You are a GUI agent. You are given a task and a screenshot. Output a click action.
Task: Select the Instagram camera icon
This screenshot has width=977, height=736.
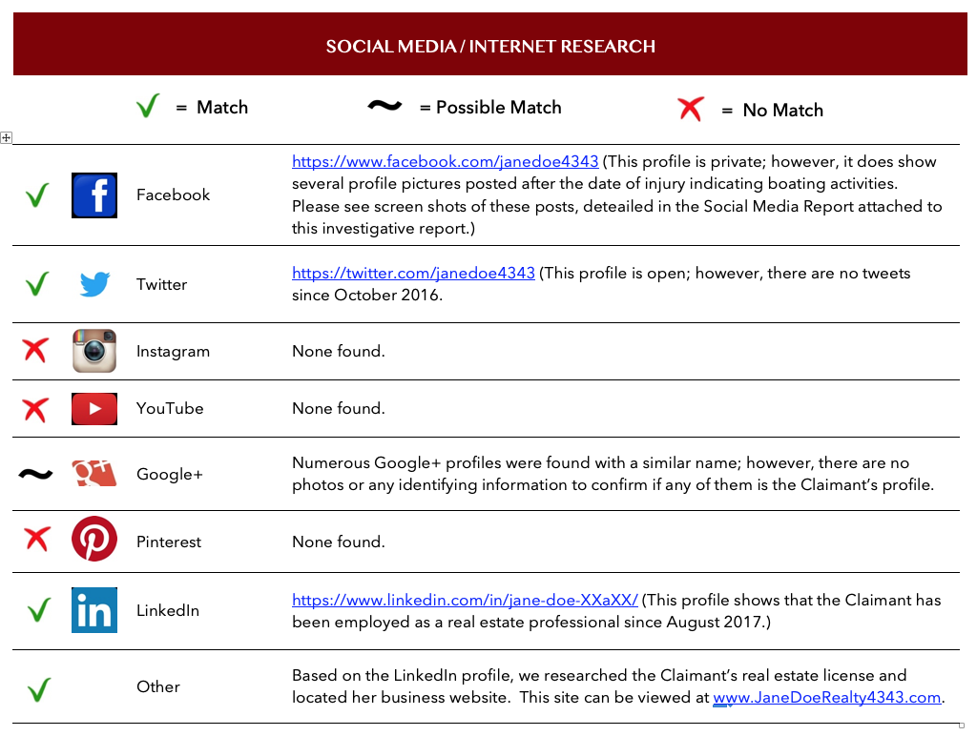tap(94, 351)
